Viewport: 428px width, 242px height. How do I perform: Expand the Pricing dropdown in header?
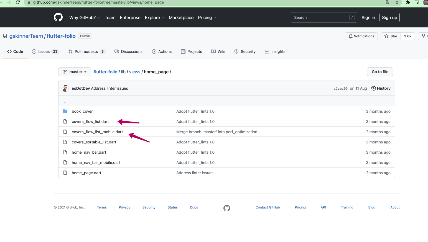pos(207,17)
